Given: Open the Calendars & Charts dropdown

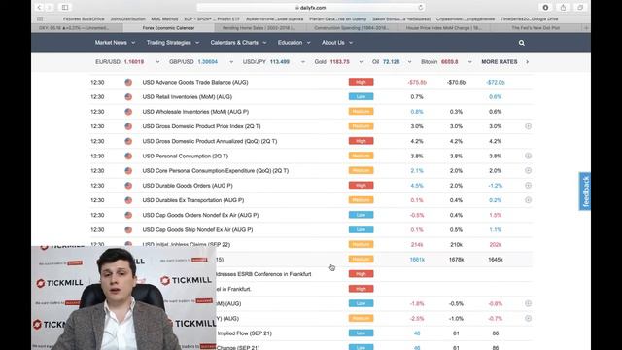Looking at the screenshot, I should (238, 43).
